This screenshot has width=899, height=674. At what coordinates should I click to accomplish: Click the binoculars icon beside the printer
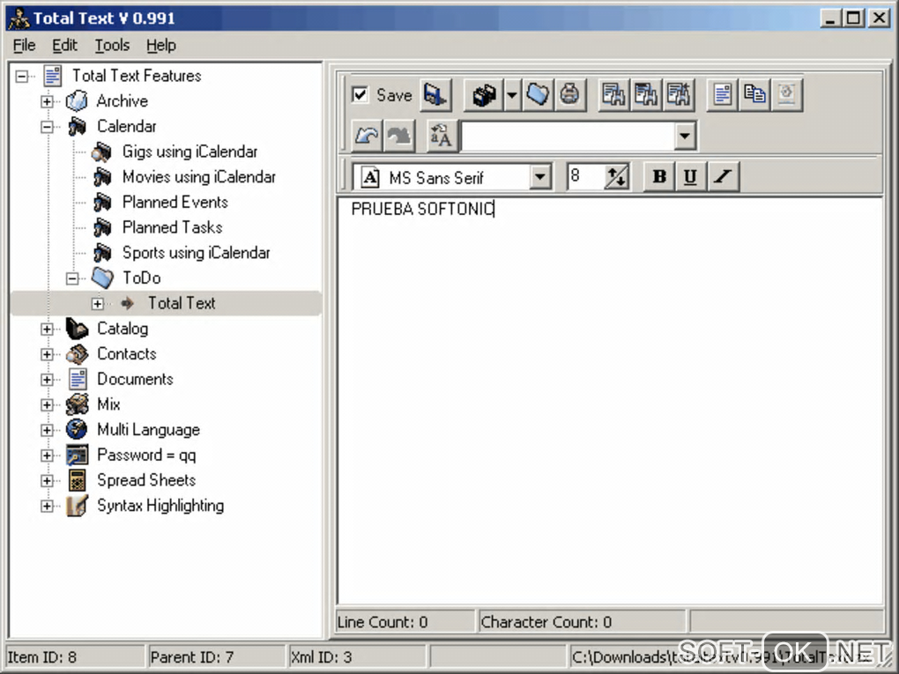coord(614,94)
